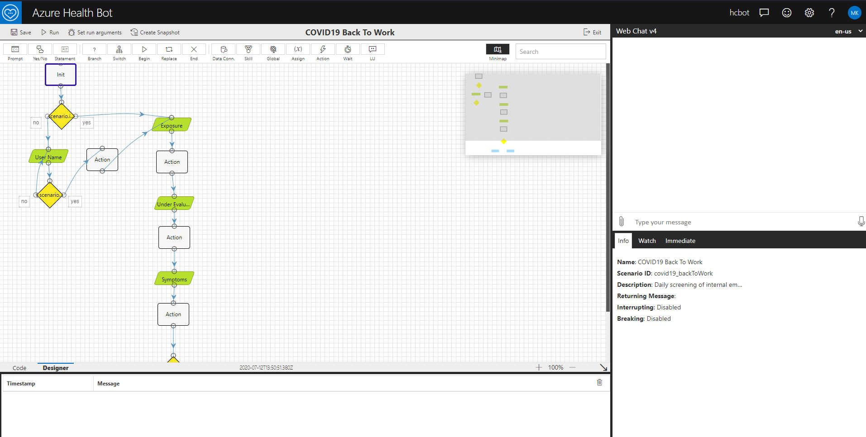Select the Action node right of User Name
866x437 pixels.
[102, 160]
